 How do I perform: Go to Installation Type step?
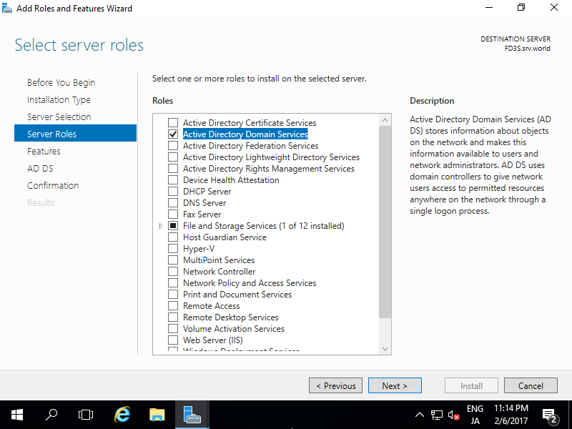(x=59, y=99)
